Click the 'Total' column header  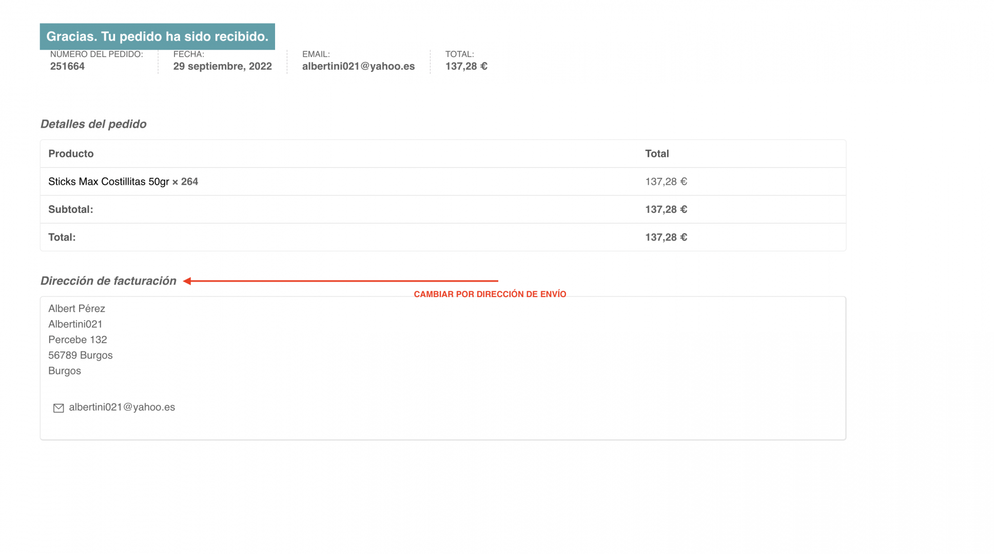[x=657, y=154]
